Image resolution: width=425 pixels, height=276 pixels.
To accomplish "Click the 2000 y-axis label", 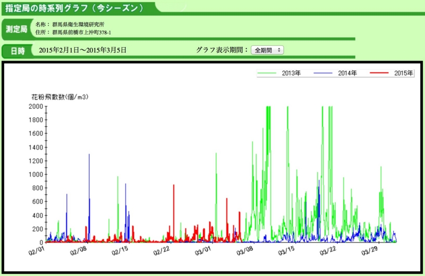I will pos(36,107).
